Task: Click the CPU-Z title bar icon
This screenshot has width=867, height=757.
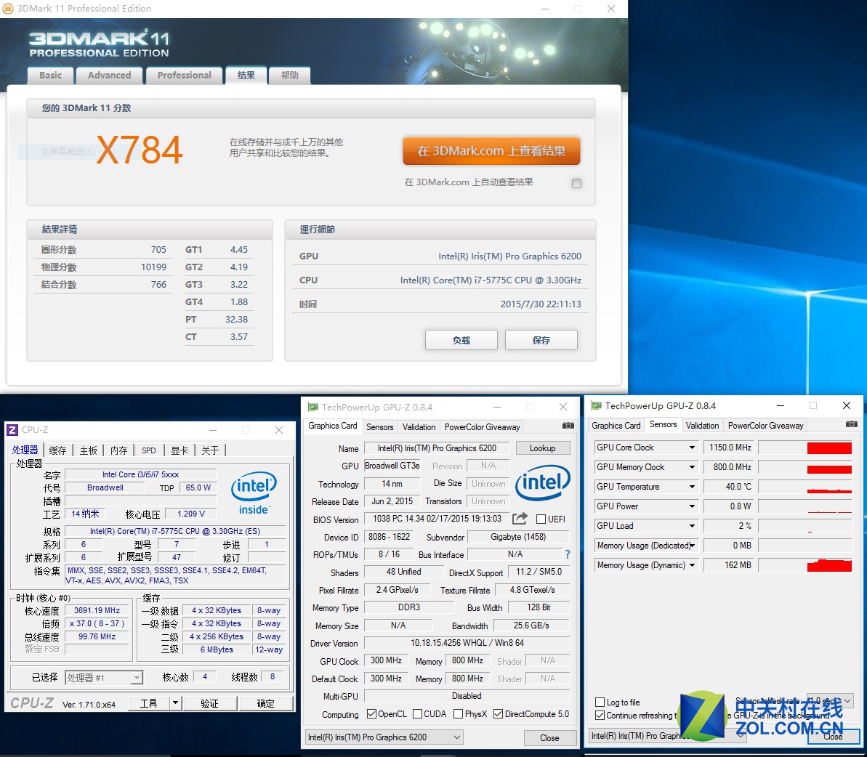Action: 12,430
